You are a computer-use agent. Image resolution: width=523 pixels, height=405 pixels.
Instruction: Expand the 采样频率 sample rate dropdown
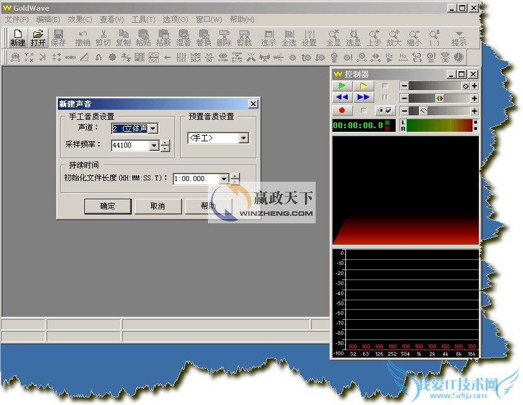(x=154, y=146)
